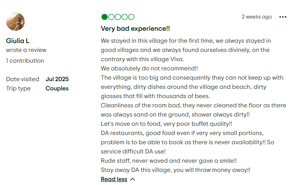Click the fourth empty rating bubble

[124, 17]
